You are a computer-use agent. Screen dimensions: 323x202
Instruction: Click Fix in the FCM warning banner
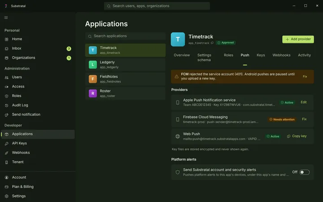305,76
